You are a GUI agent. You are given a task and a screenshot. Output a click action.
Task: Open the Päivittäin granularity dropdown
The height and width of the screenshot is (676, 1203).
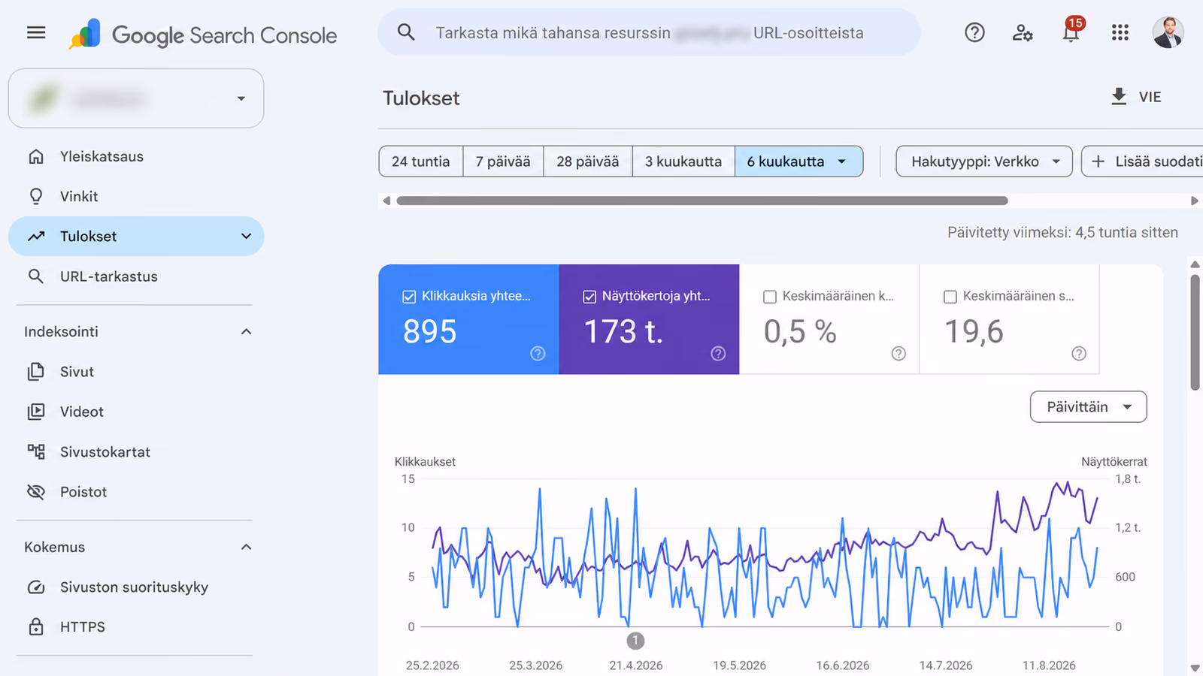pyautogui.click(x=1088, y=406)
